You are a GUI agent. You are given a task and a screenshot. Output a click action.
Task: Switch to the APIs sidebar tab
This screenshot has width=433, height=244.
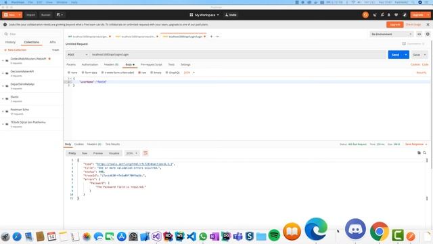[53, 42]
